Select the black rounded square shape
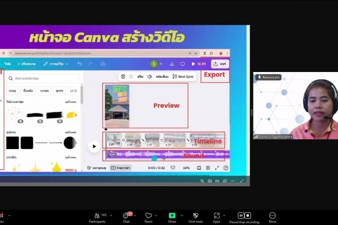Image resolution: width=338 pixels, height=225 pixels. coord(27,143)
